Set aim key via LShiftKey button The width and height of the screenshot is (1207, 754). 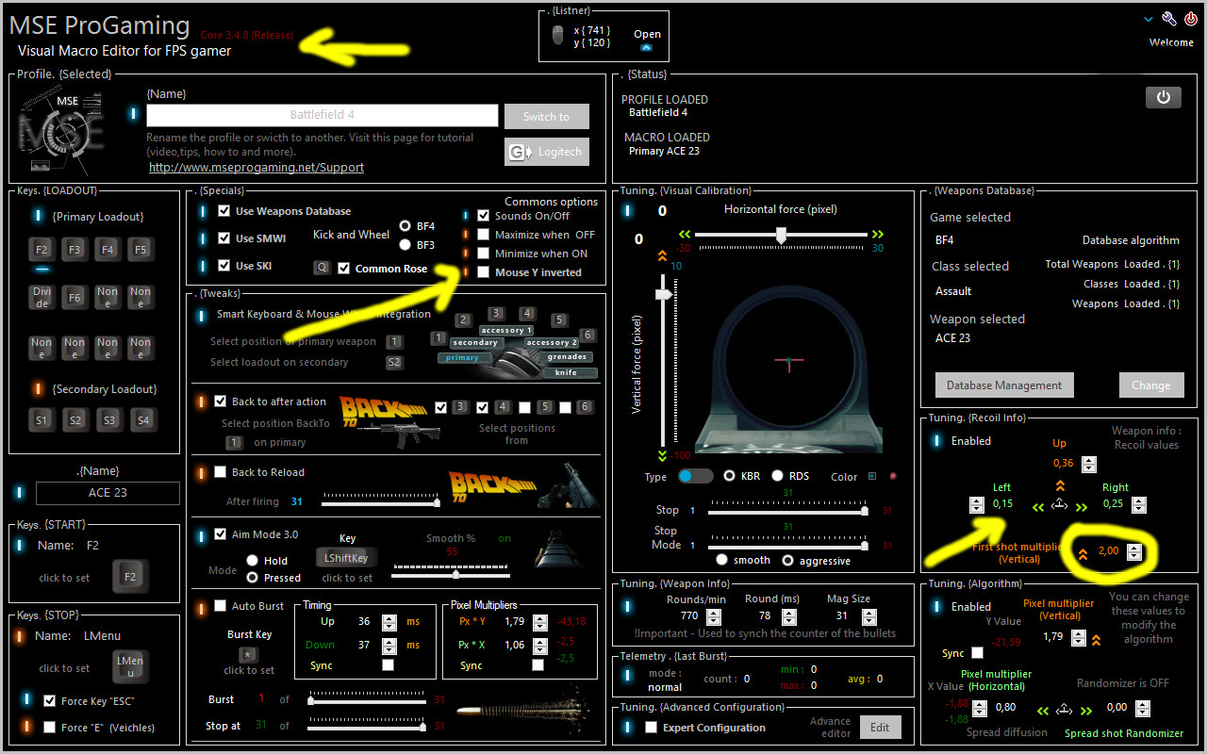[347, 558]
